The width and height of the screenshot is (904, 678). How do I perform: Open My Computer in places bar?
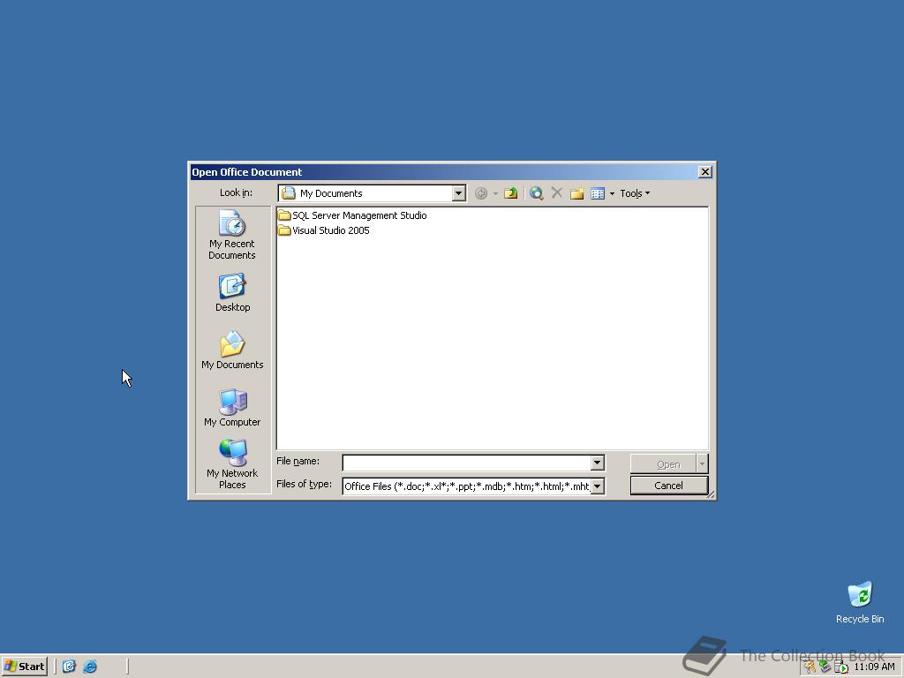pyautogui.click(x=232, y=408)
